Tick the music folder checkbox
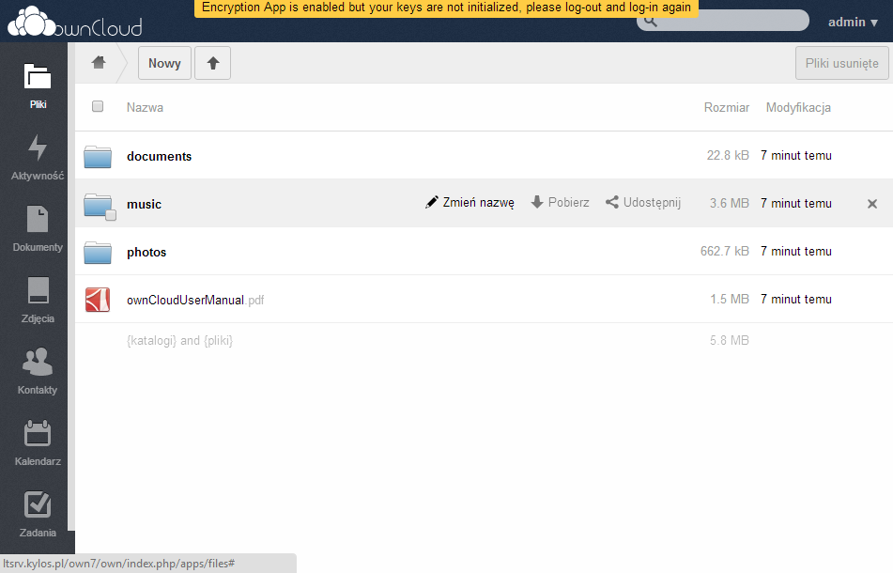Image resolution: width=893 pixels, height=573 pixels. [x=111, y=215]
